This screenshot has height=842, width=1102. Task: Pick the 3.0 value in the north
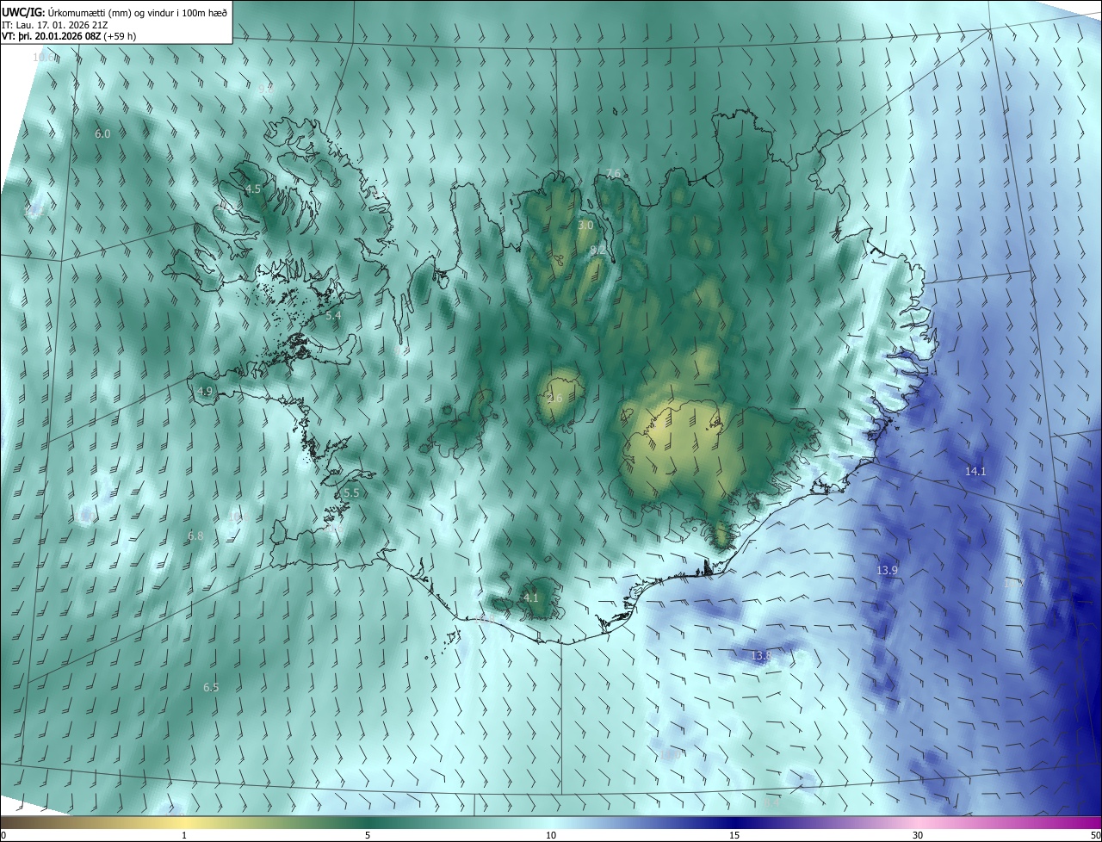pyautogui.click(x=585, y=225)
